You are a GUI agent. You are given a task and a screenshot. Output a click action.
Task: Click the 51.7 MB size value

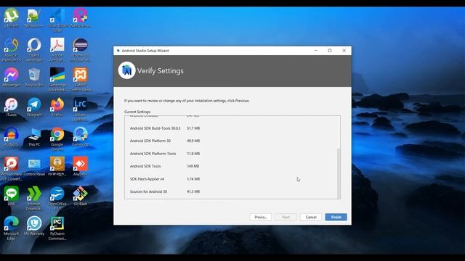click(193, 128)
